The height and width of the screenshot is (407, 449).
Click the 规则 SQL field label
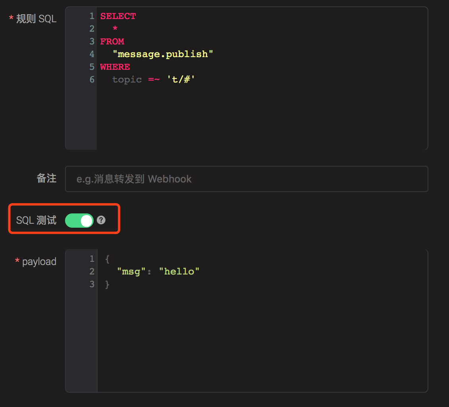point(36,19)
